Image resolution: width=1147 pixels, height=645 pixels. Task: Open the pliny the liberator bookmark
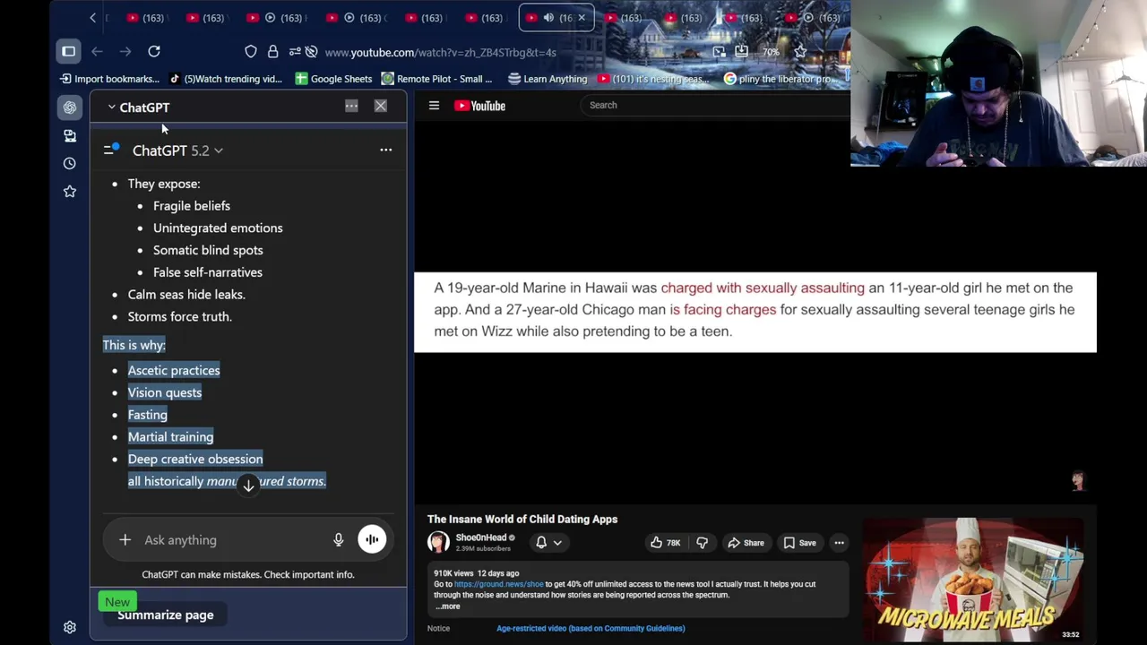780,79
